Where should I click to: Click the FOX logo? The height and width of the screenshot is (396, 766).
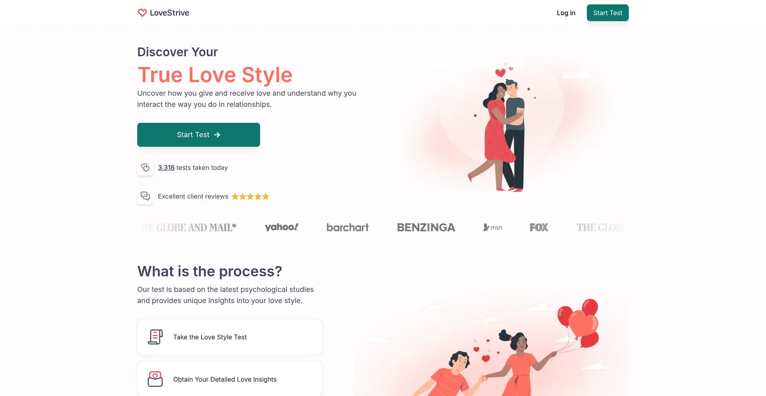(x=539, y=227)
